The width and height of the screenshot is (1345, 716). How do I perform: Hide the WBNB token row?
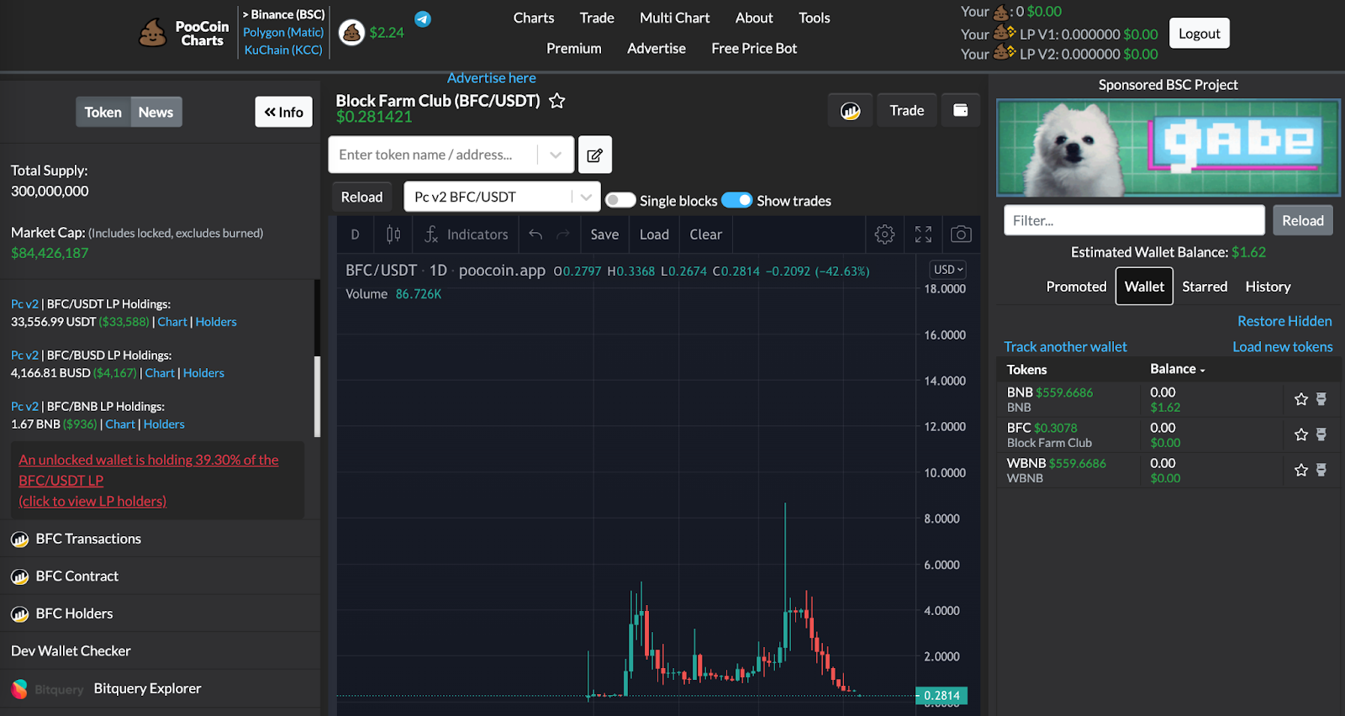coord(1321,470)
